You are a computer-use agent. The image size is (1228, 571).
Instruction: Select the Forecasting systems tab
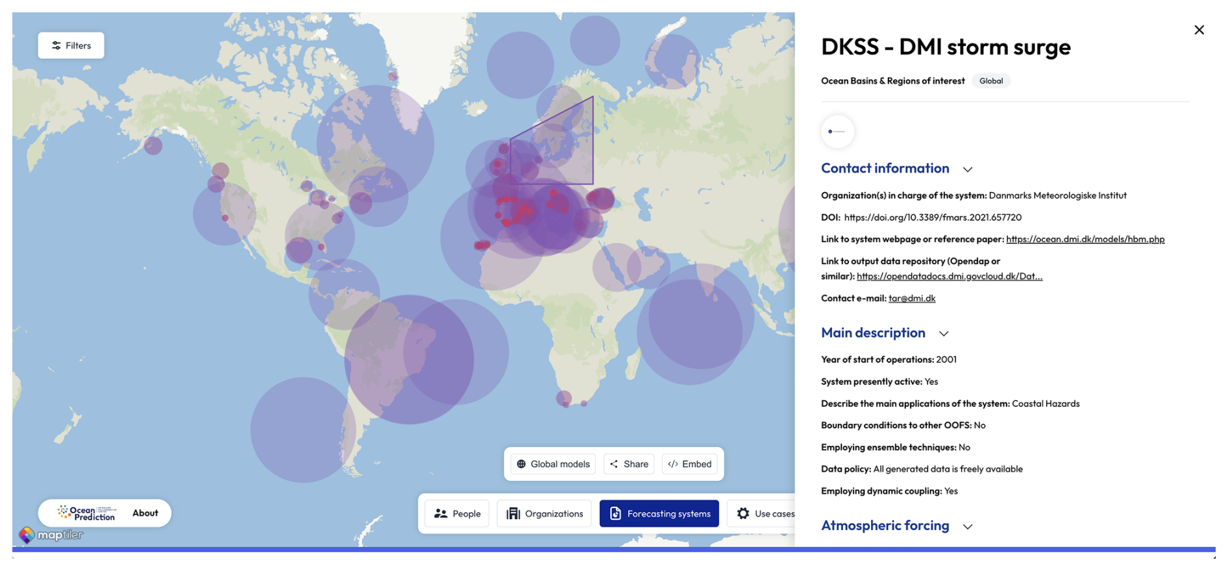pos(659,514)
